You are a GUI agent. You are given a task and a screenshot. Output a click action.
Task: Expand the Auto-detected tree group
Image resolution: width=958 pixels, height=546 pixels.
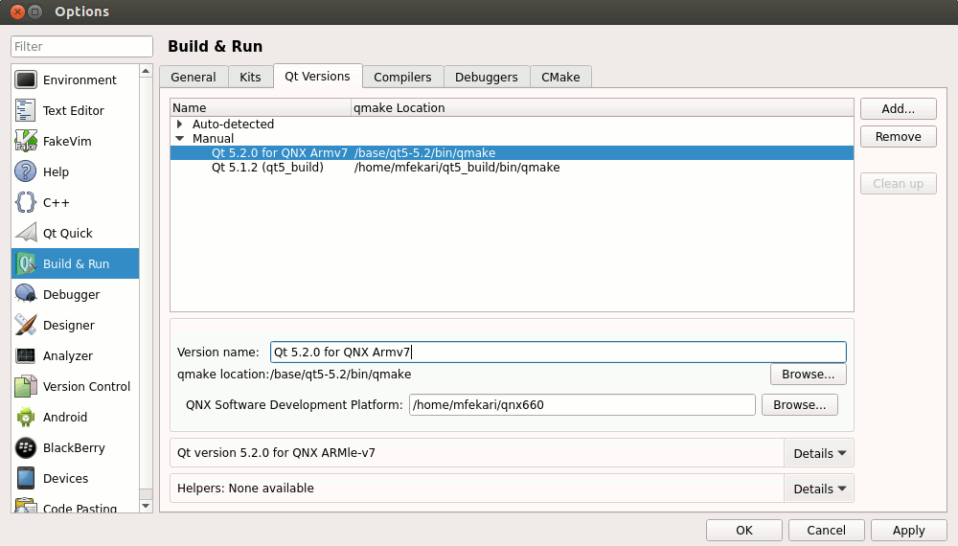click(x=180, y=124)
